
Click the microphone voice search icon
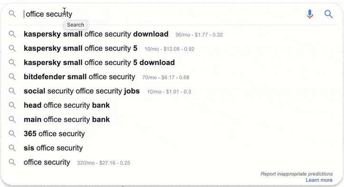pyautogui.click(x=310, y=14)
